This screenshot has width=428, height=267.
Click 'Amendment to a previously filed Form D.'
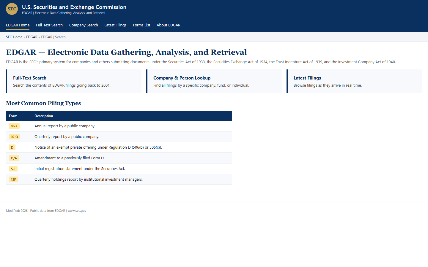tap(70, 158)
